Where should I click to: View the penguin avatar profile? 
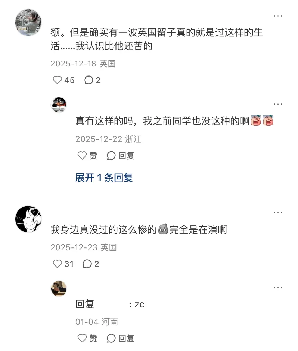59,105
